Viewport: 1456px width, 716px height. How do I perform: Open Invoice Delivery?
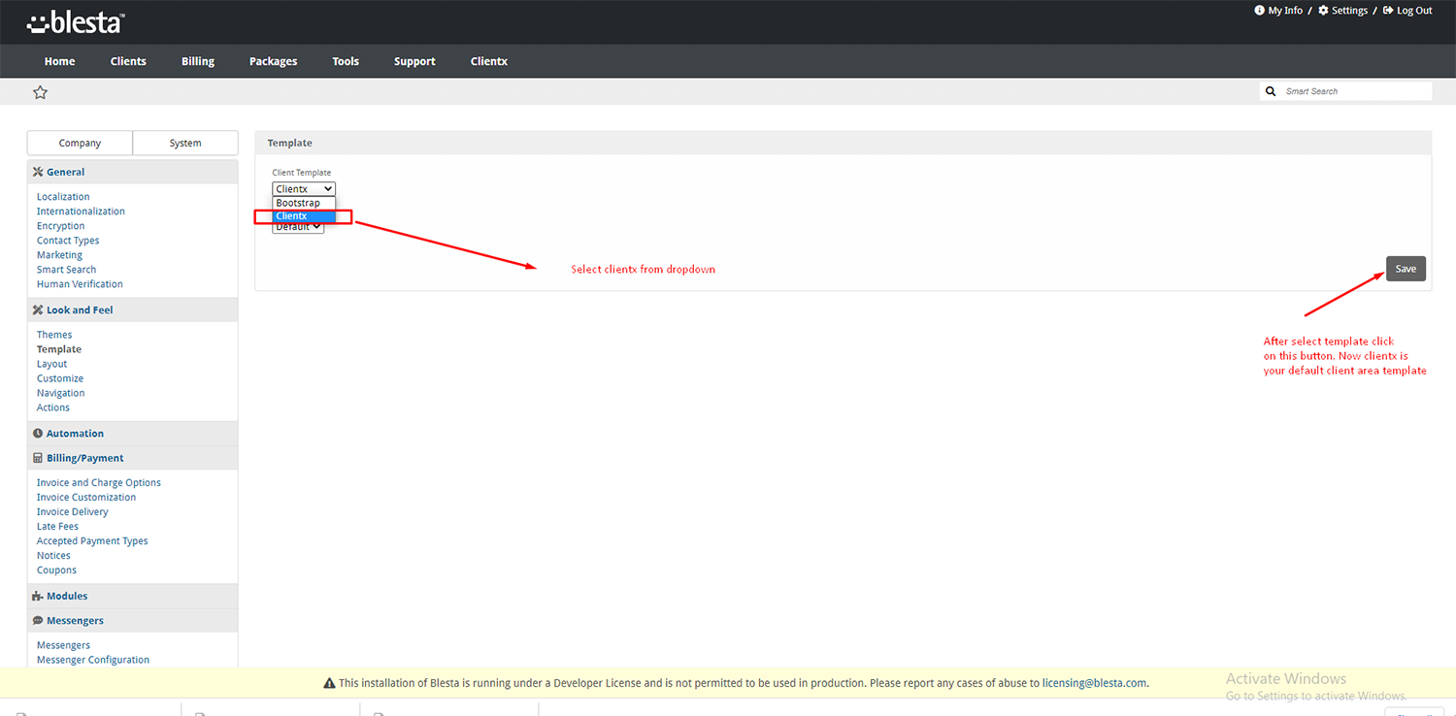coord(72,512)
